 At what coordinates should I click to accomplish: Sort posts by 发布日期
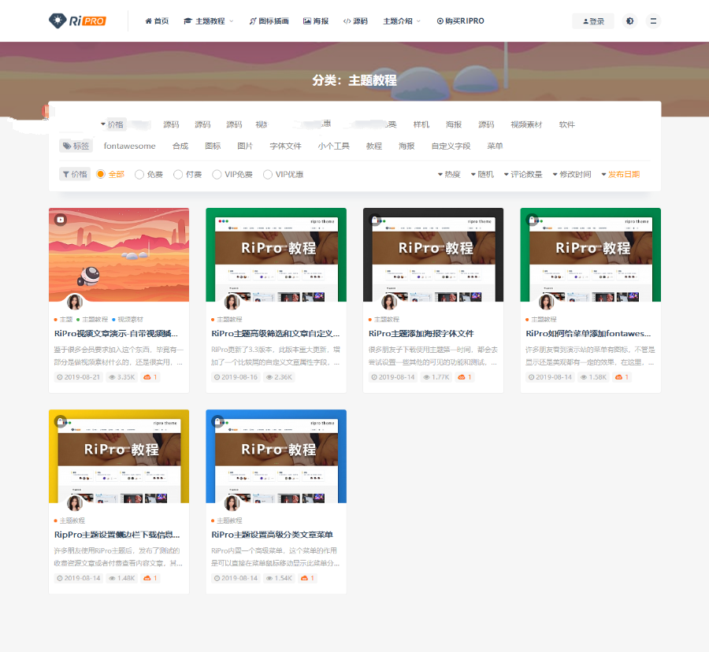click(621, 174)
